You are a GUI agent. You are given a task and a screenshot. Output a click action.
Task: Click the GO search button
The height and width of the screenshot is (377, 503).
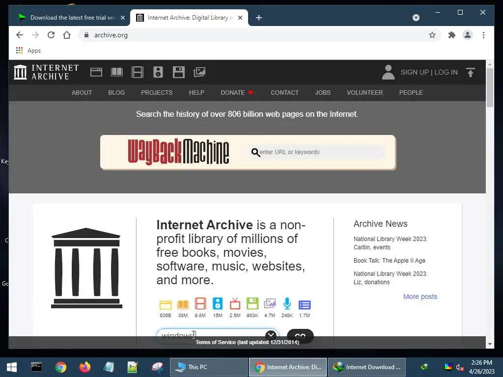(x=300, y=336)
